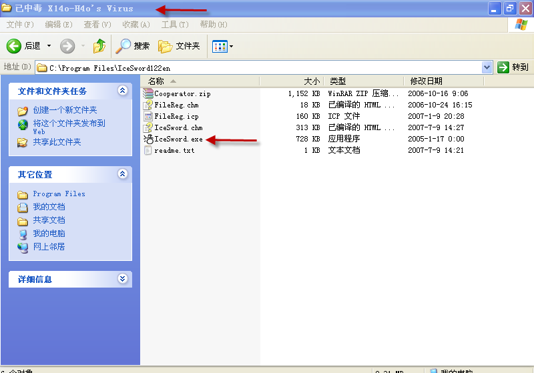Click the share folder task icon
The width and height of the screenshot is (534, 373).
23,142
